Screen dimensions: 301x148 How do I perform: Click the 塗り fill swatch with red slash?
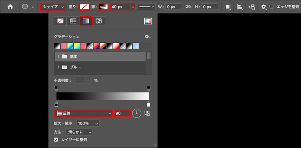85,7
